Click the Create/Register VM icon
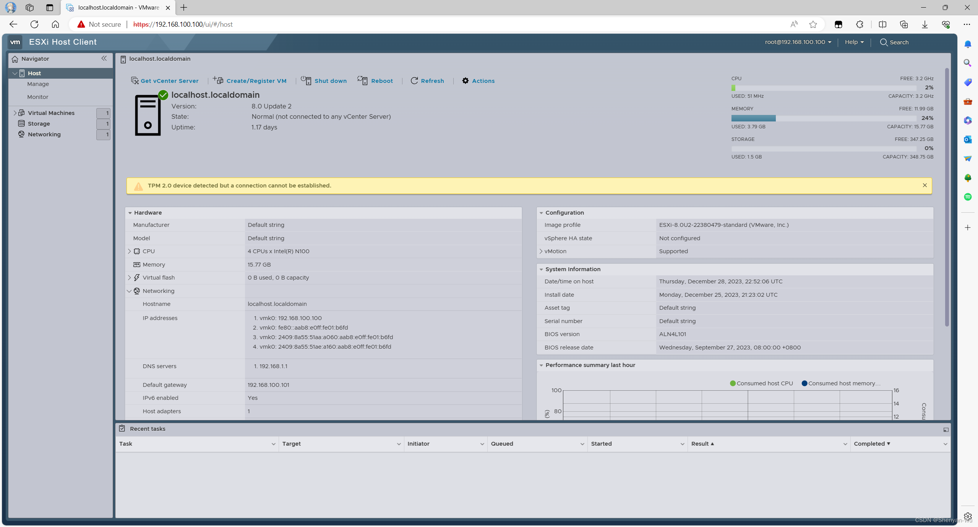 pos(218,80)
